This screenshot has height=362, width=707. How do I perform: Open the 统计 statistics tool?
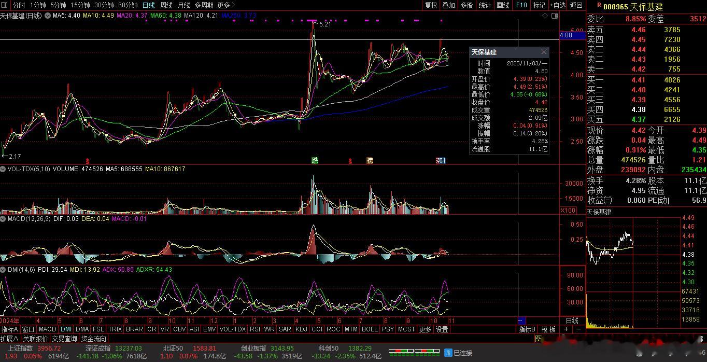[485, 5]
